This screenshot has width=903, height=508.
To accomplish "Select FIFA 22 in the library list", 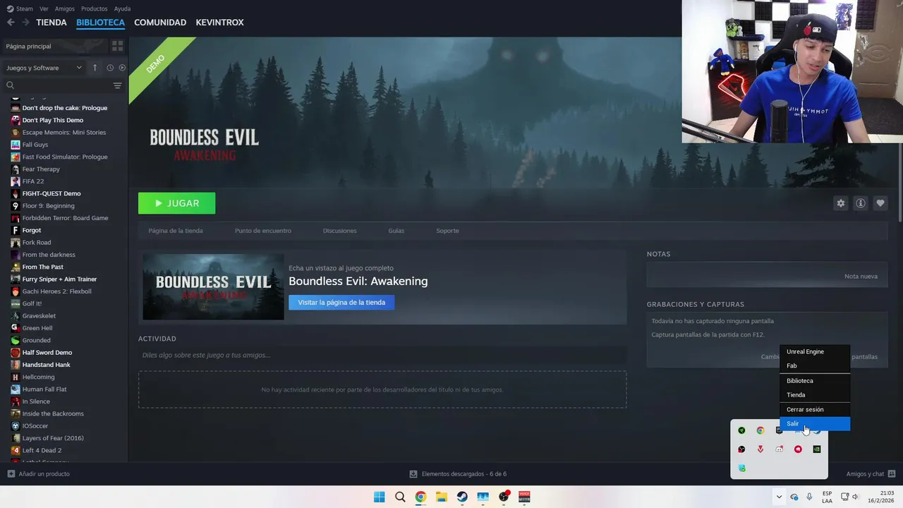I will coord(32,181).
